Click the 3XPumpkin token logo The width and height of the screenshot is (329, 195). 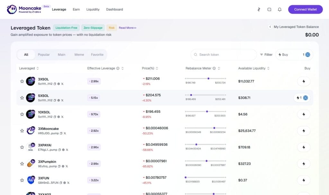pyautogui.click(x=31, y=164)
